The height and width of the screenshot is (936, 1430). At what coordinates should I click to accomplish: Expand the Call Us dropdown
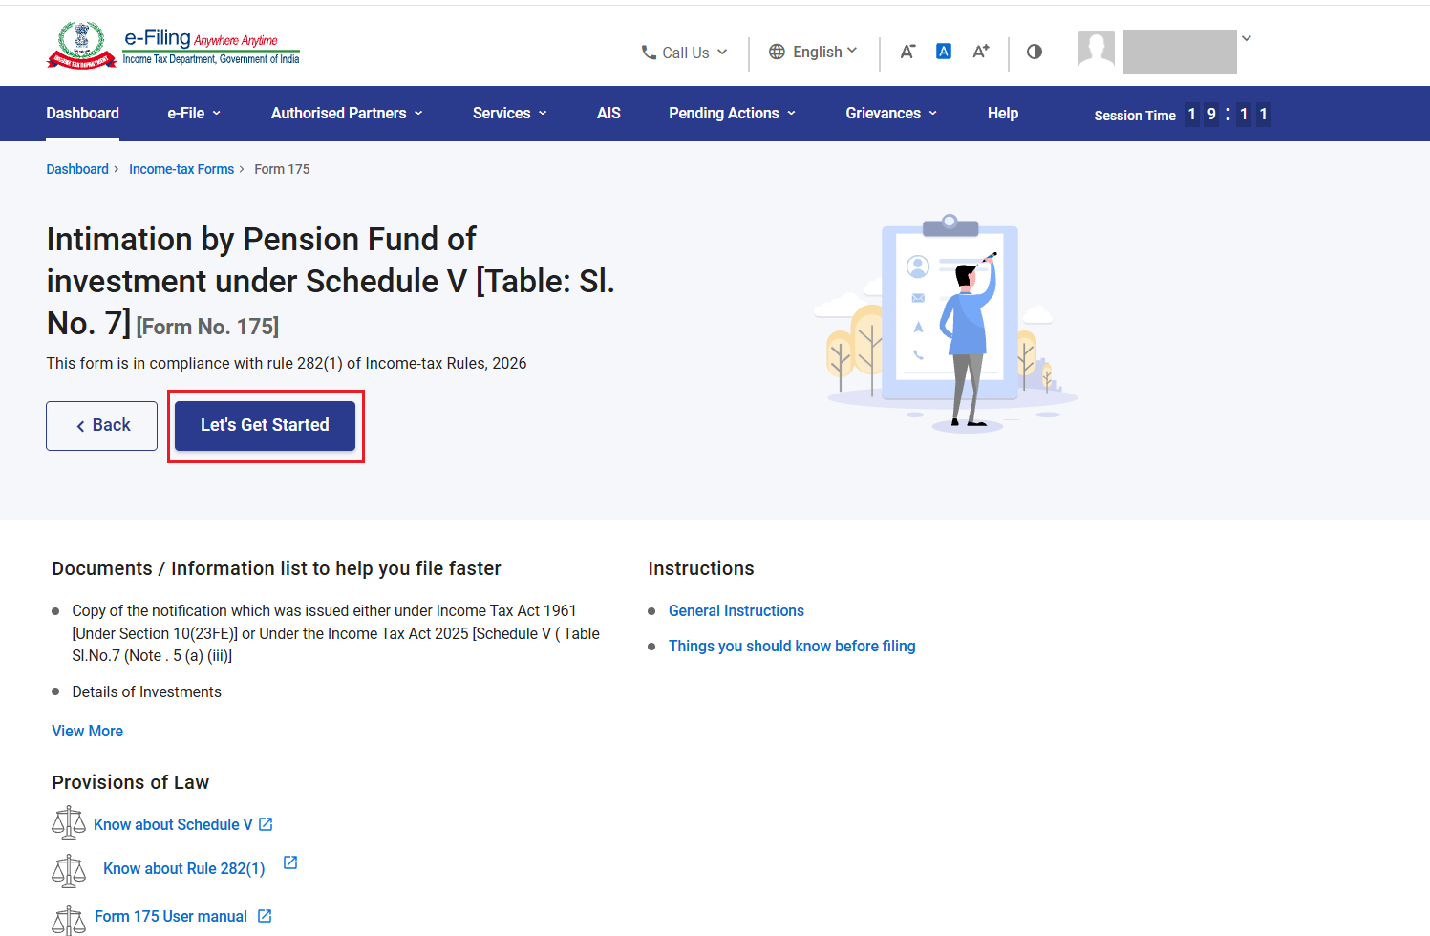click(684, 53)
